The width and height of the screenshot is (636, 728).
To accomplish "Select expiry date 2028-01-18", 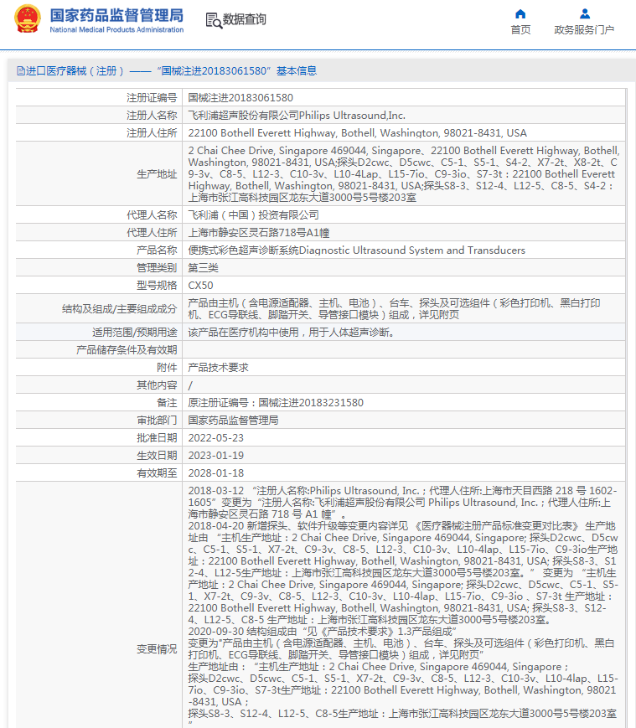I will point(216,473).
